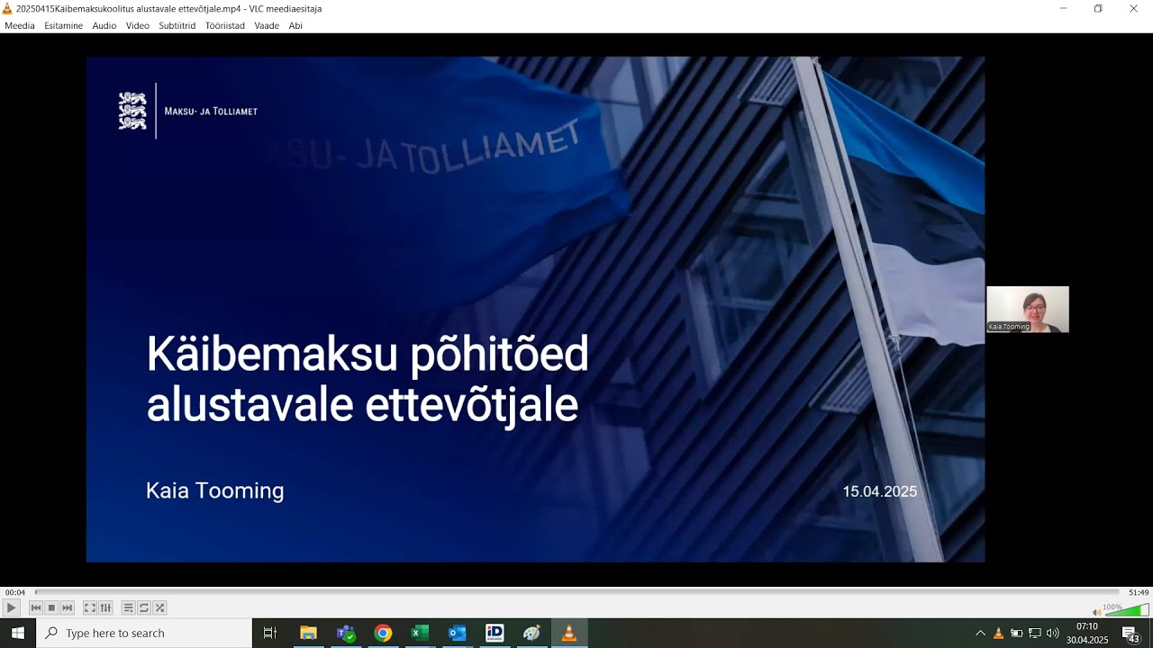This screenshot has height=648, width=1153.
Task: Show the playlist panel
Action: [128, 608]
